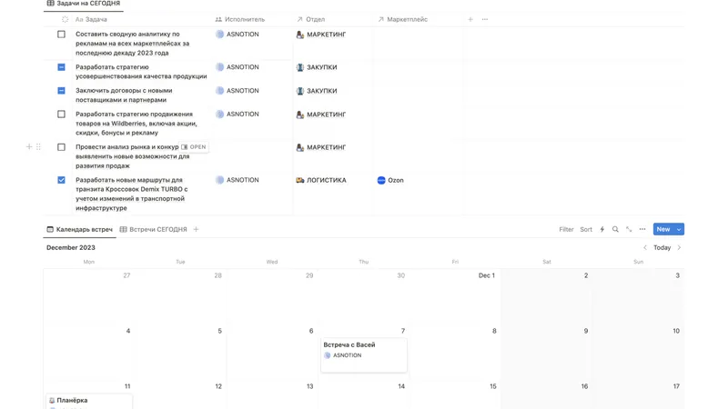This screenshot has height=409, width=728.
Task: Add a new view next to Встречи СЕГОДНЯ
Action: click(196, 230)
